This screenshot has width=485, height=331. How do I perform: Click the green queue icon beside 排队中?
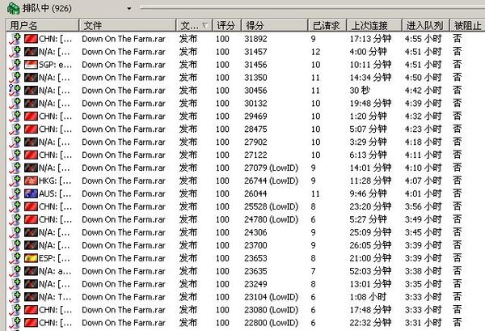point(13,8)
